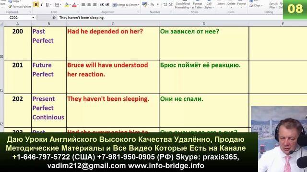This screenshot has width=307, height=172.
Task: Select 'Bruce will have understood her reaction.' cell
Action: point(113,77)
